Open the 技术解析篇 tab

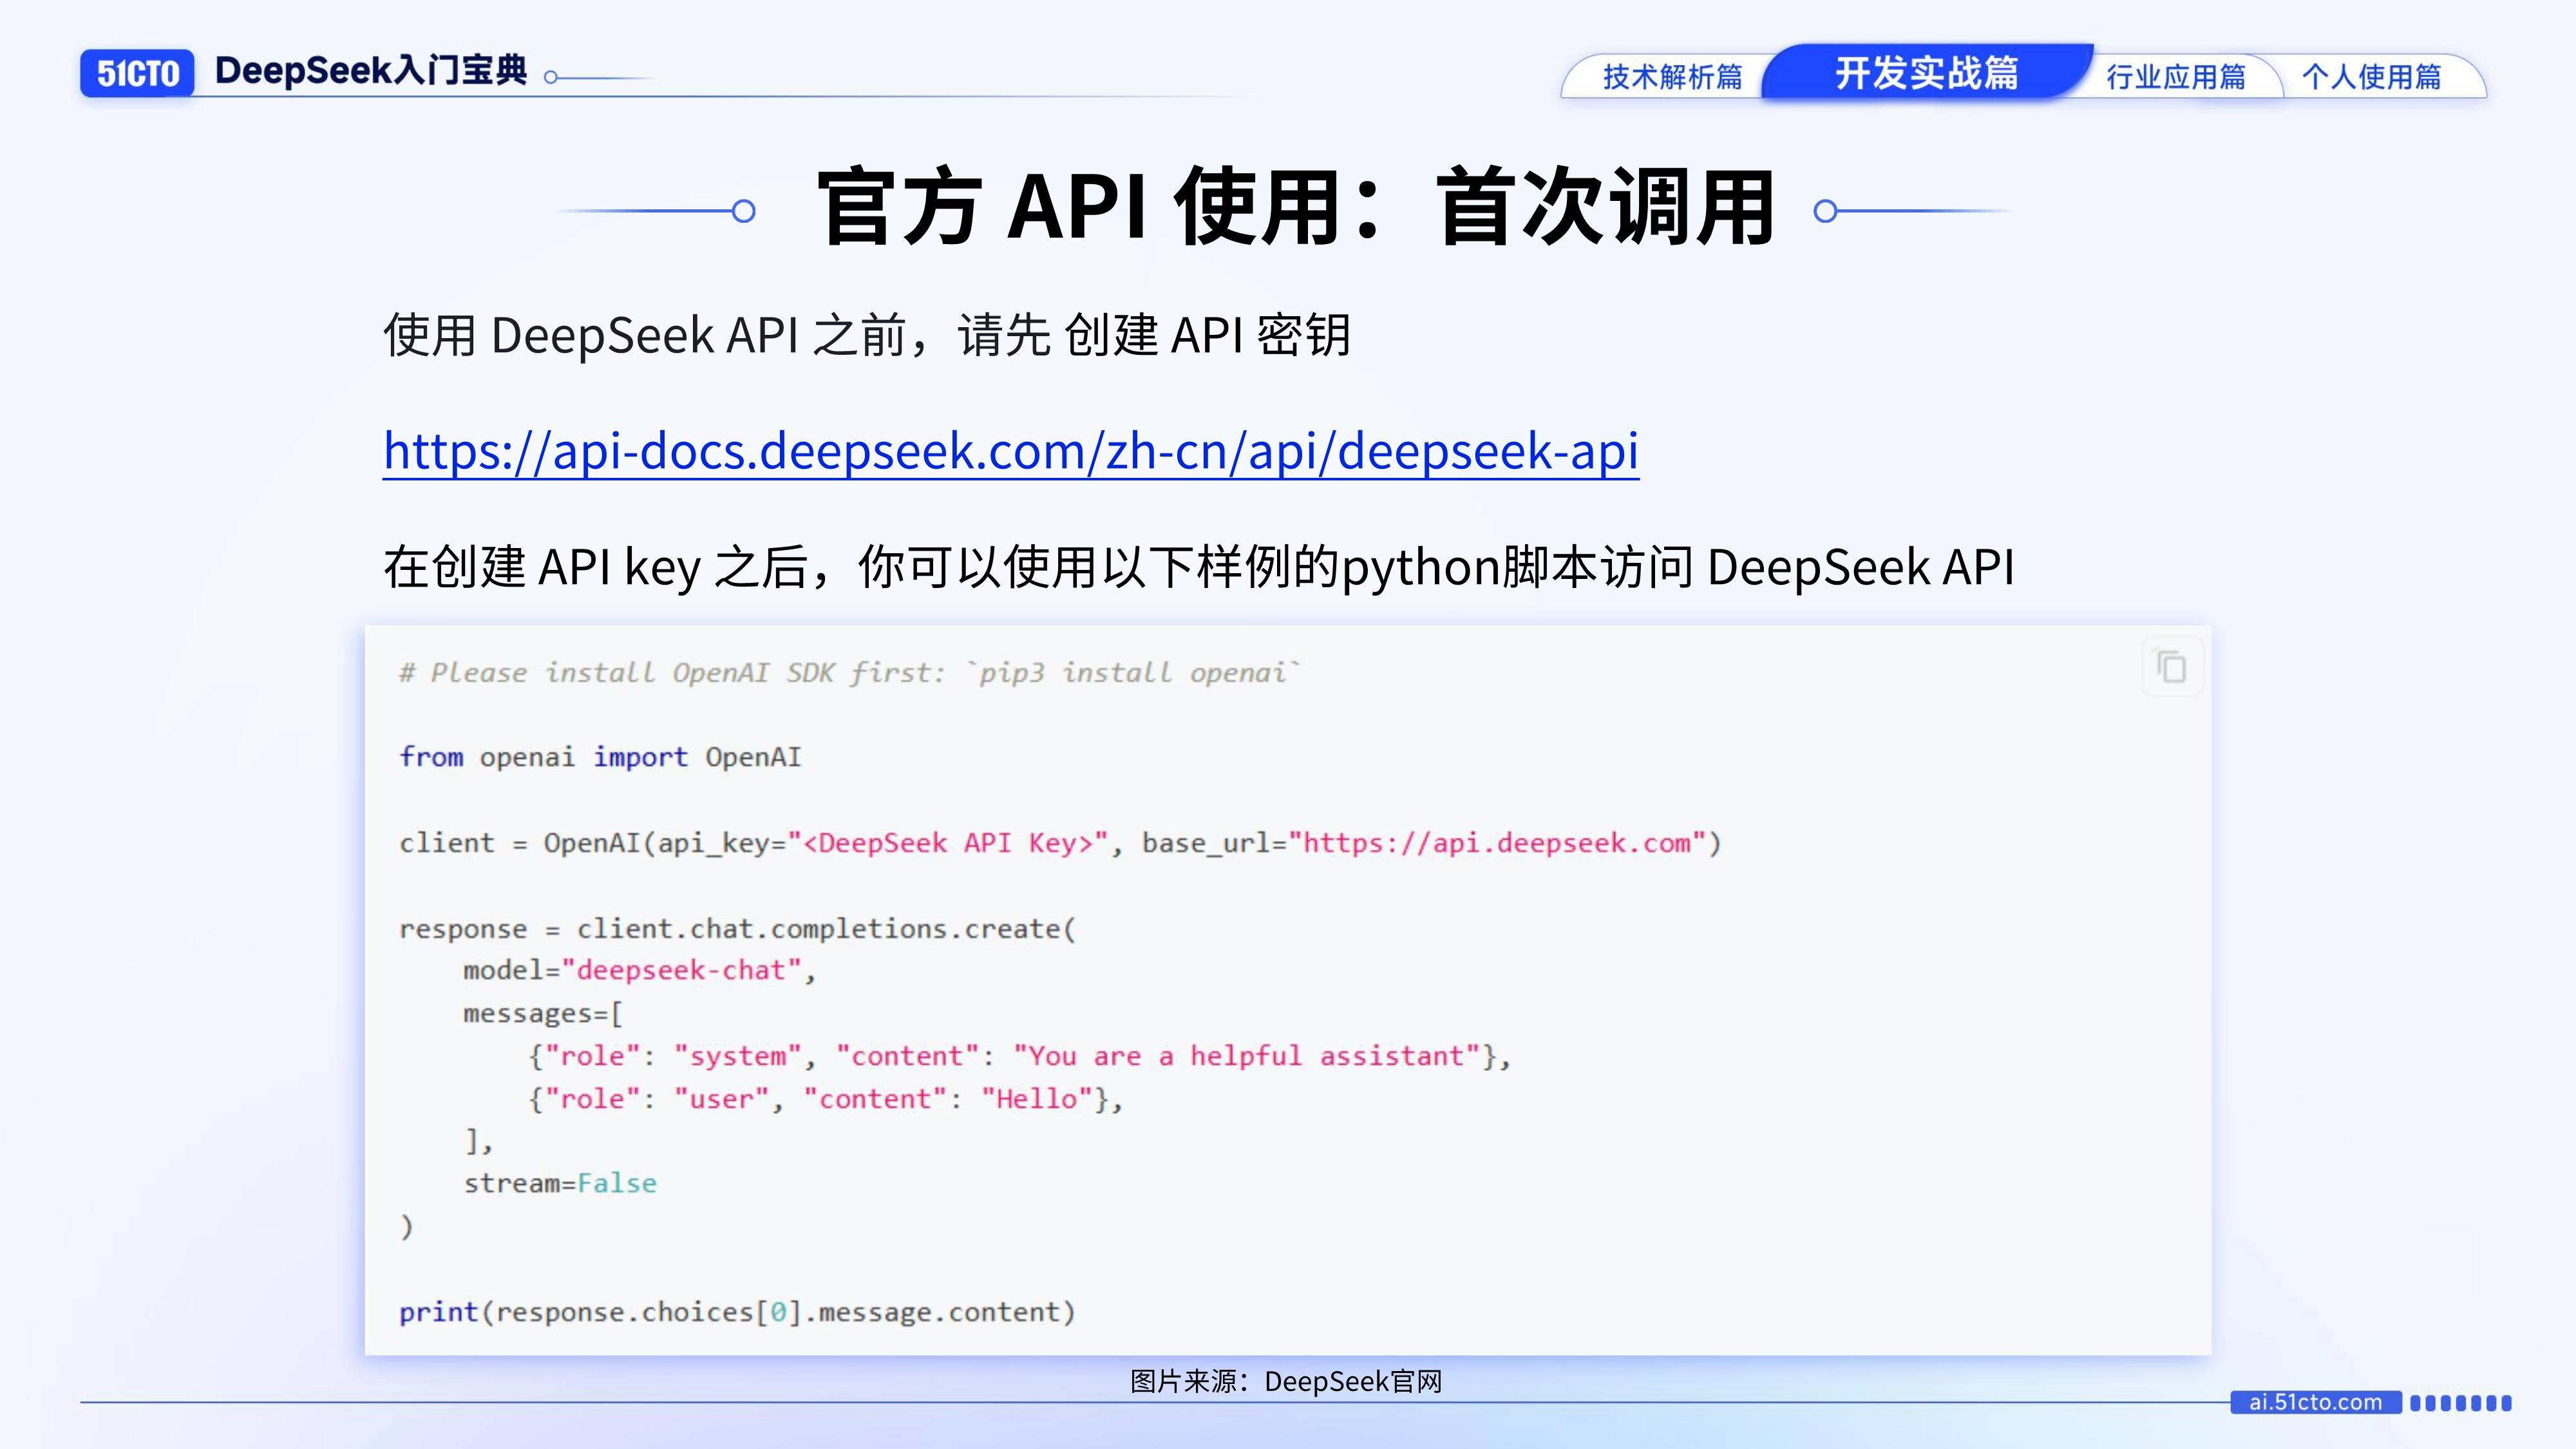(1672, 77)
